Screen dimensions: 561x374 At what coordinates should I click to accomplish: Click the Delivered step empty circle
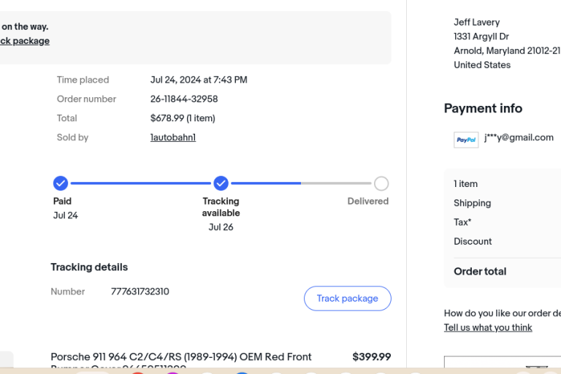381,183
